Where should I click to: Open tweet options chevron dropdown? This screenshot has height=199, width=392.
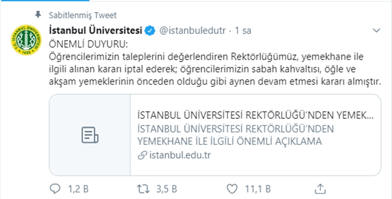376,31
